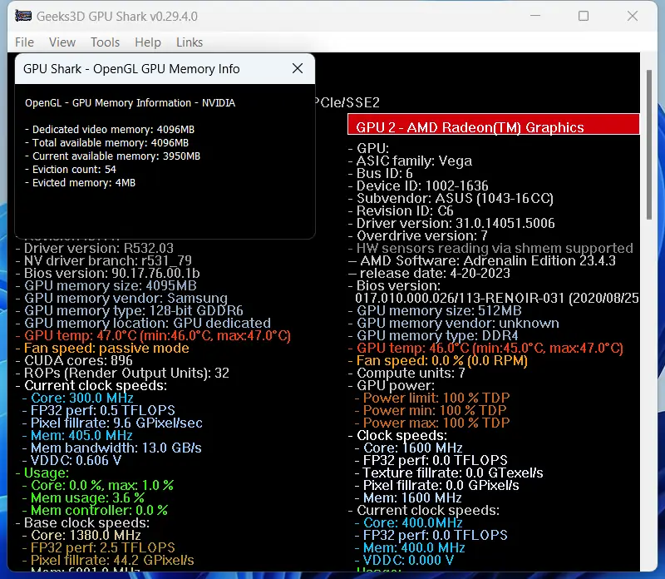Click 'Fan speed: passive mode' line

pyautogui.click(x=102, y=348)
